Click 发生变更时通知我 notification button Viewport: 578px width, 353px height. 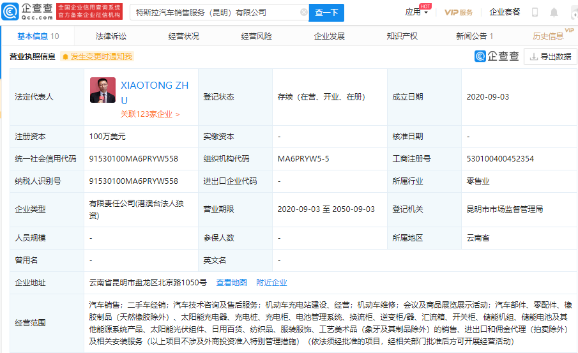(x=96, y=57)
